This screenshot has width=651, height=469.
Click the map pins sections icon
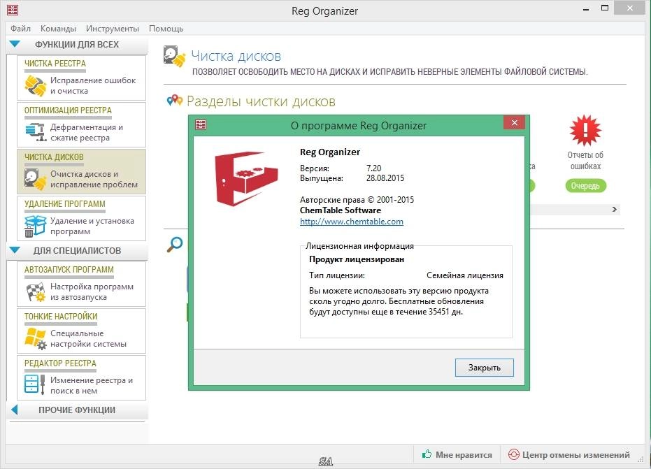(174, 101)
